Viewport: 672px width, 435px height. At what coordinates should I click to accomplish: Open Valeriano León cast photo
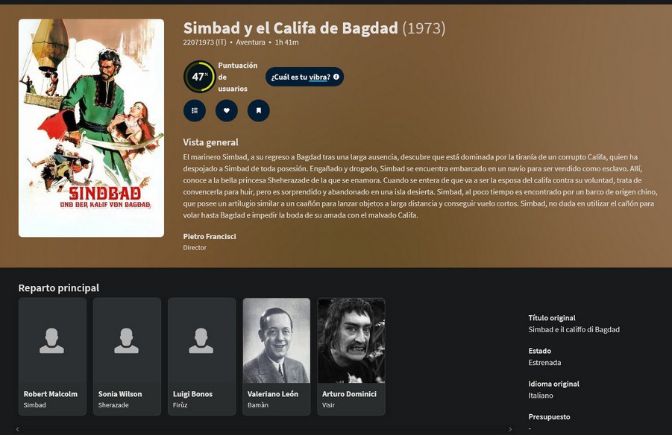[x=277, y=340]
